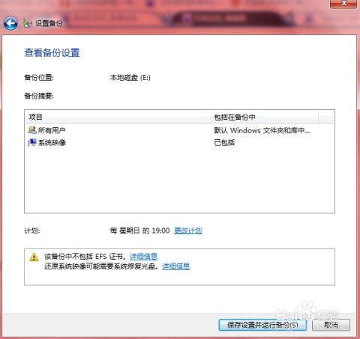Click the 本地磁盘 (E:) location text
Viewport: 360px width, 339px height.
(130, 78)
